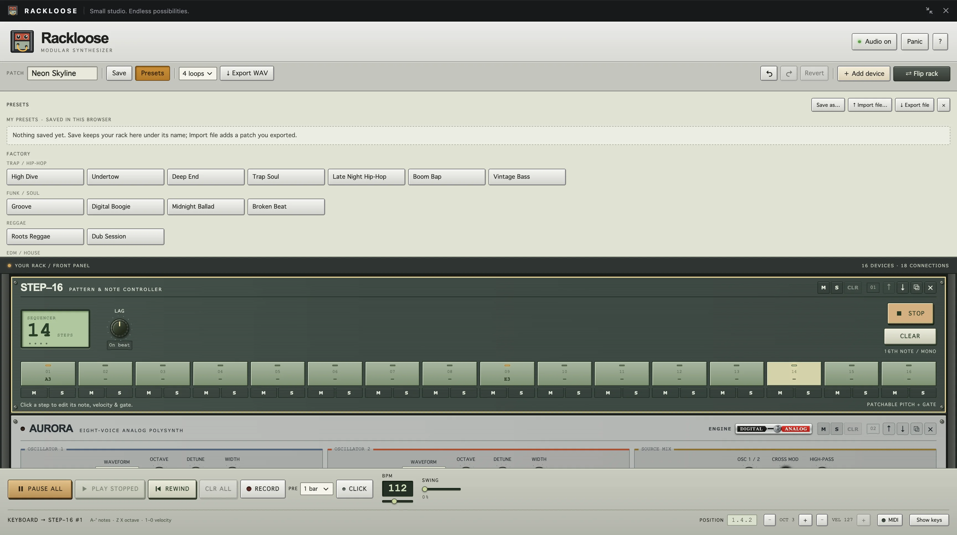Solo sequencer step 09
The width and height of the screenshot is (957, 535).
click(521, 393)
